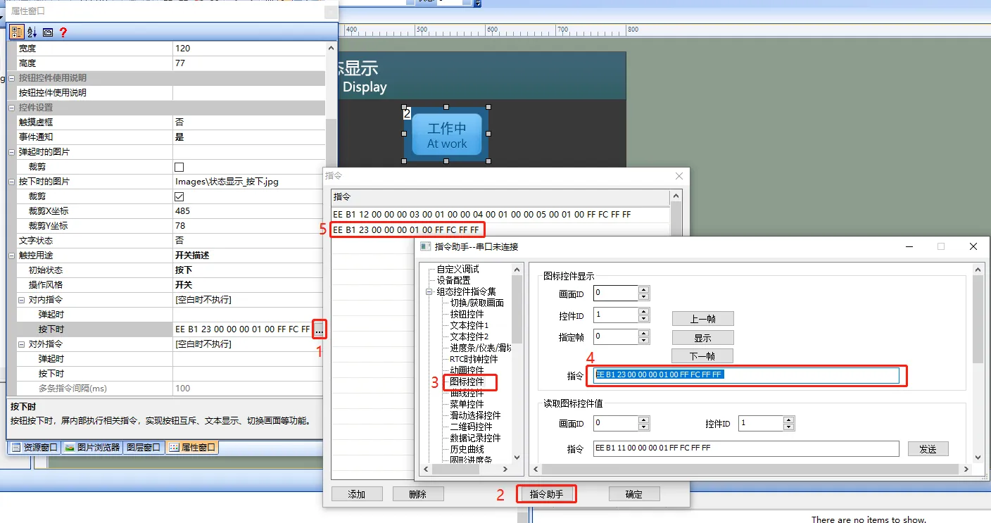Click 添加 to add a new command
The height and width of the screenshot is (523, 991).
coord(357,493)
